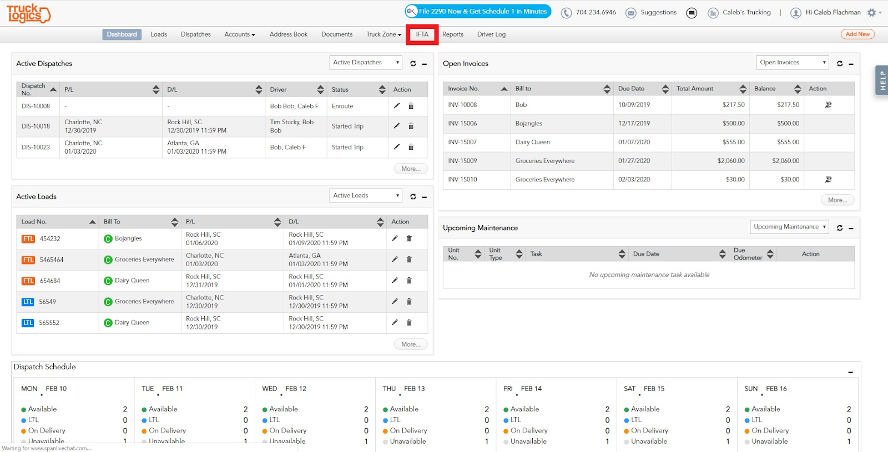The width and height of the screenshot is (888, 452).
Task: Click the action icon for invoice INV-10008
Action: point(828,105)
